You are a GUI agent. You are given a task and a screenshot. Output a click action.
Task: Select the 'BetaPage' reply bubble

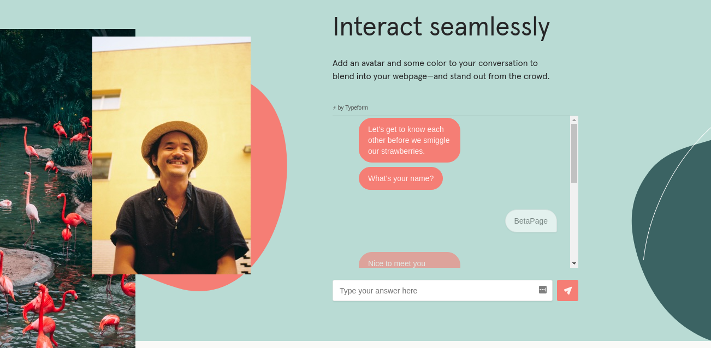(531, 221)
